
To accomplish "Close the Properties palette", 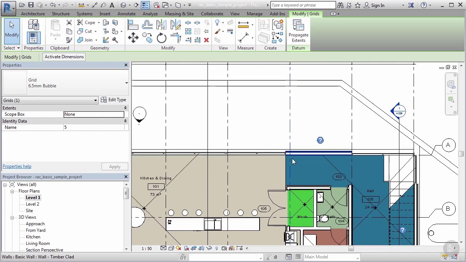I will tap(126, 65).
